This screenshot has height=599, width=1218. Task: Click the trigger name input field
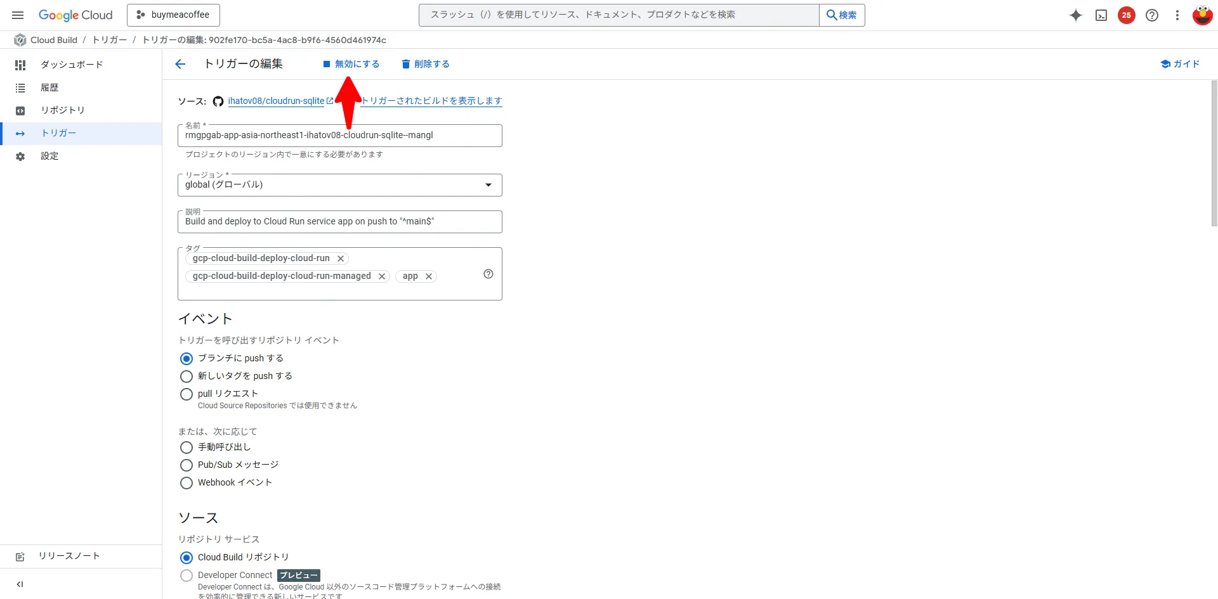click(340, 135)
